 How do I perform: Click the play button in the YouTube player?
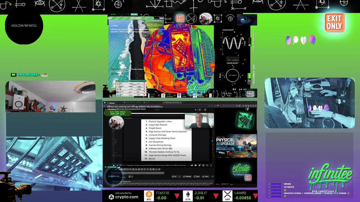pos(114,165)
